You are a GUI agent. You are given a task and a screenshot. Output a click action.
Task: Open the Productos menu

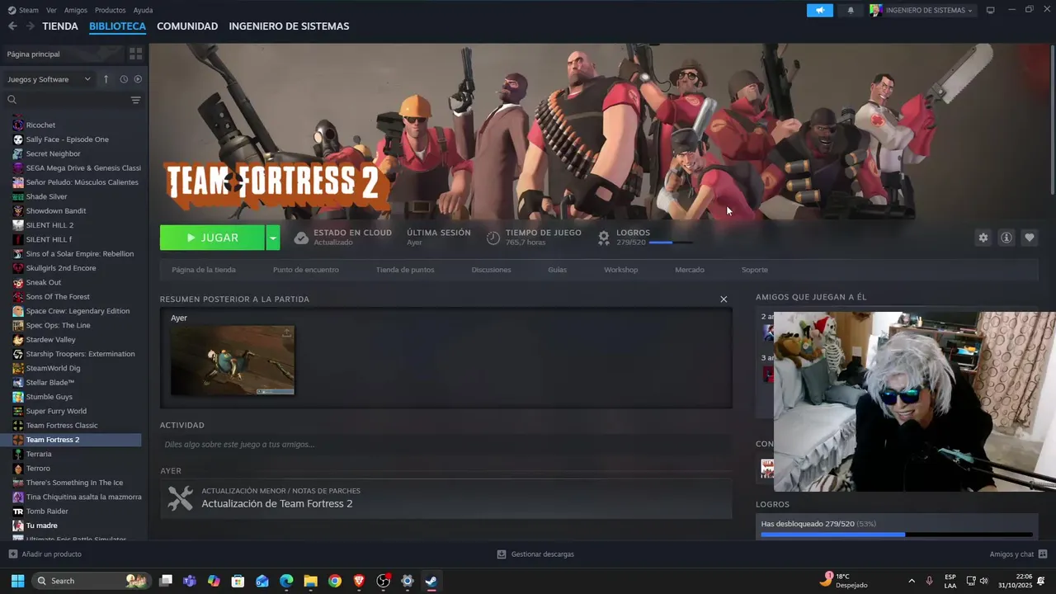[111, 10]
